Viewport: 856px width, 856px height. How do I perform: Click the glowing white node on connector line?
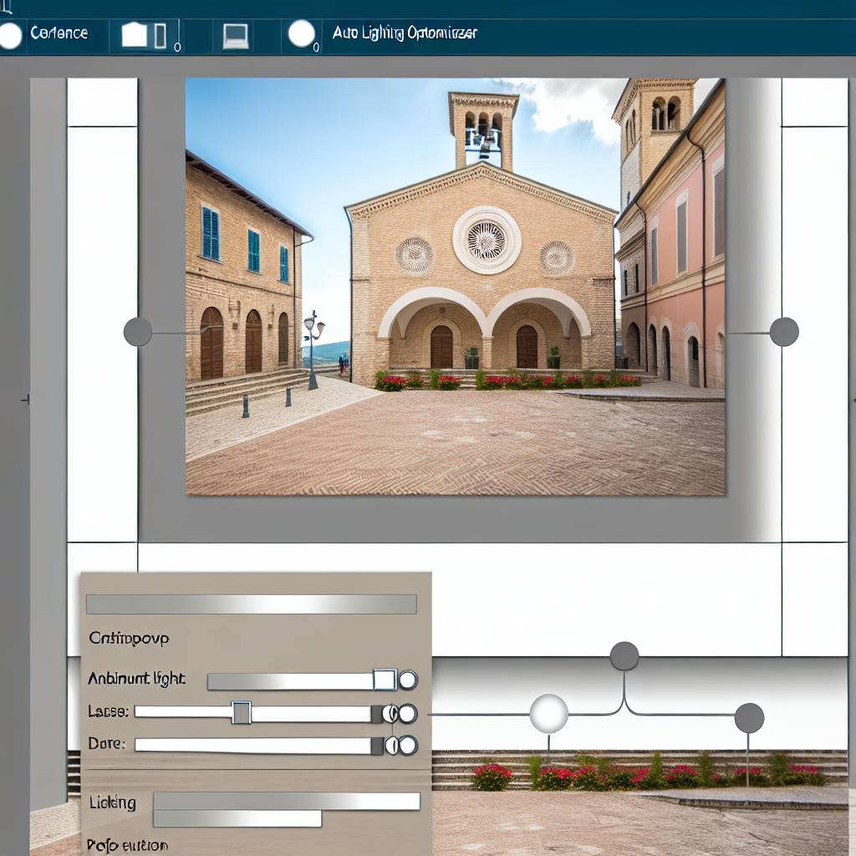549,714
